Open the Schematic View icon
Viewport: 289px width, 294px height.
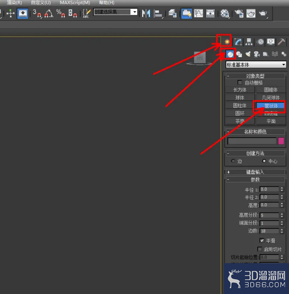click(210, 13)
